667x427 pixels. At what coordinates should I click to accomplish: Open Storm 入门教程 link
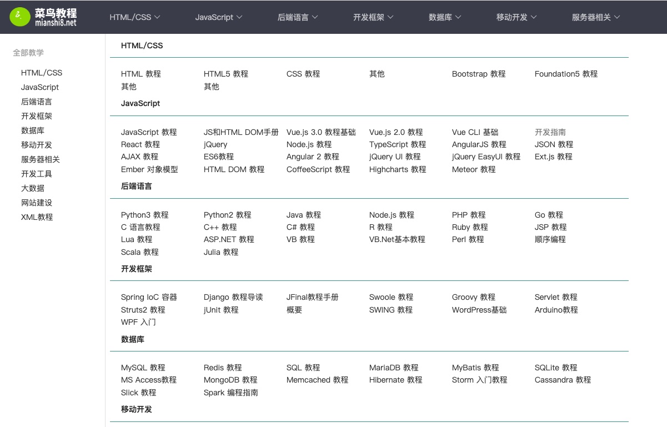(480, 380)
